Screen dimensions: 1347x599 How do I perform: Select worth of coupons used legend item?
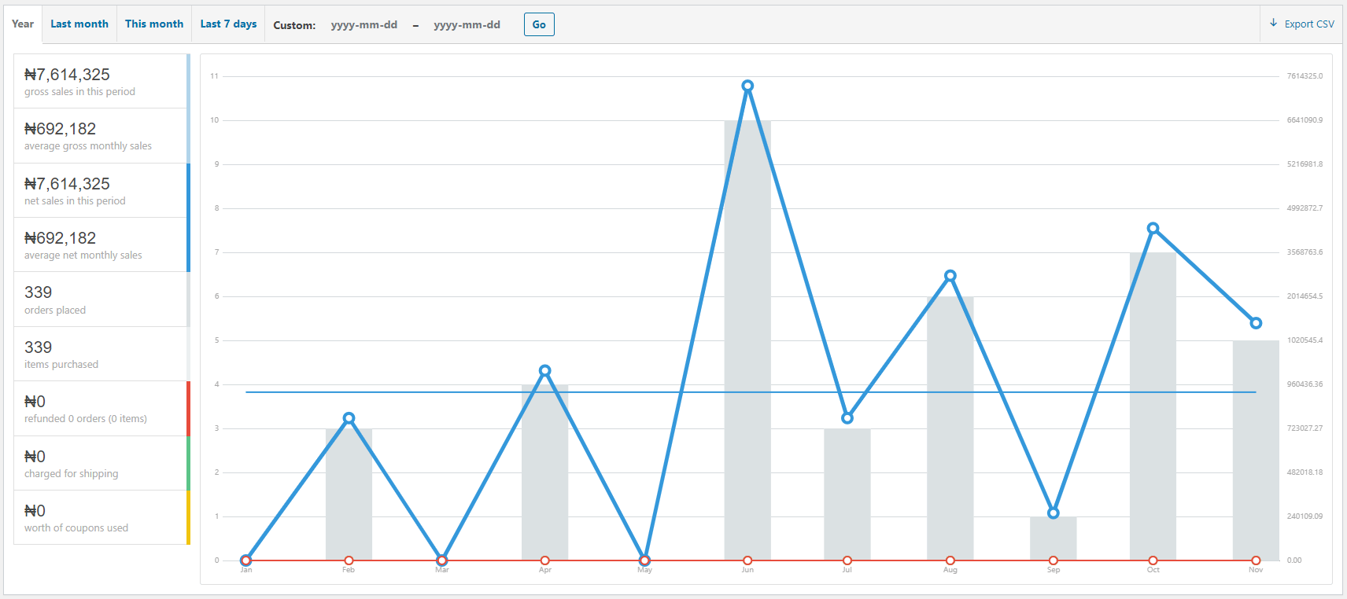[101, 518]
